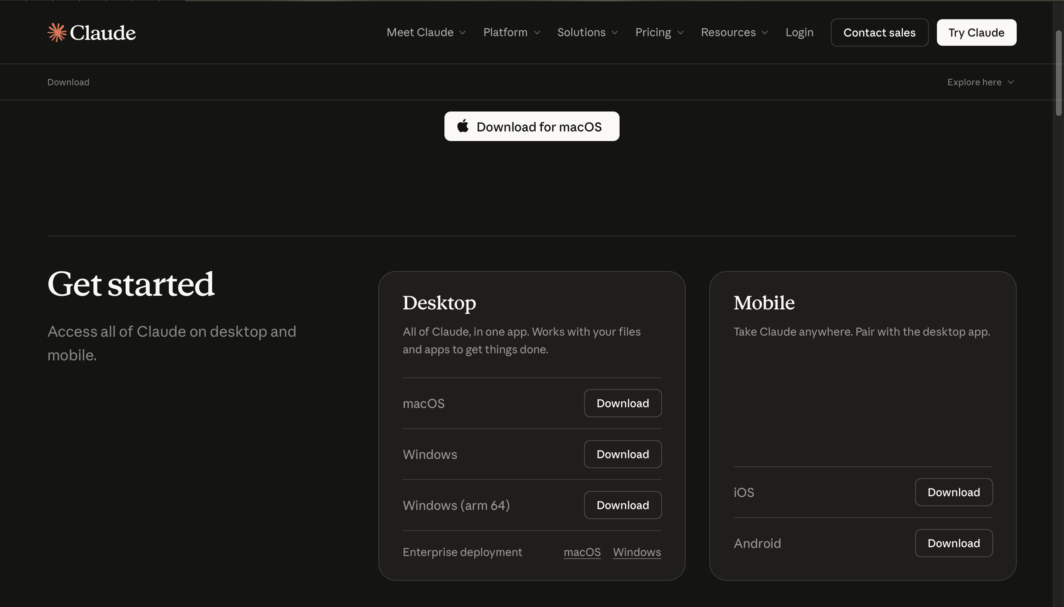1064x607 pixels.
Task: Click the "All of Claude, in one app" description
Action: 521,340
